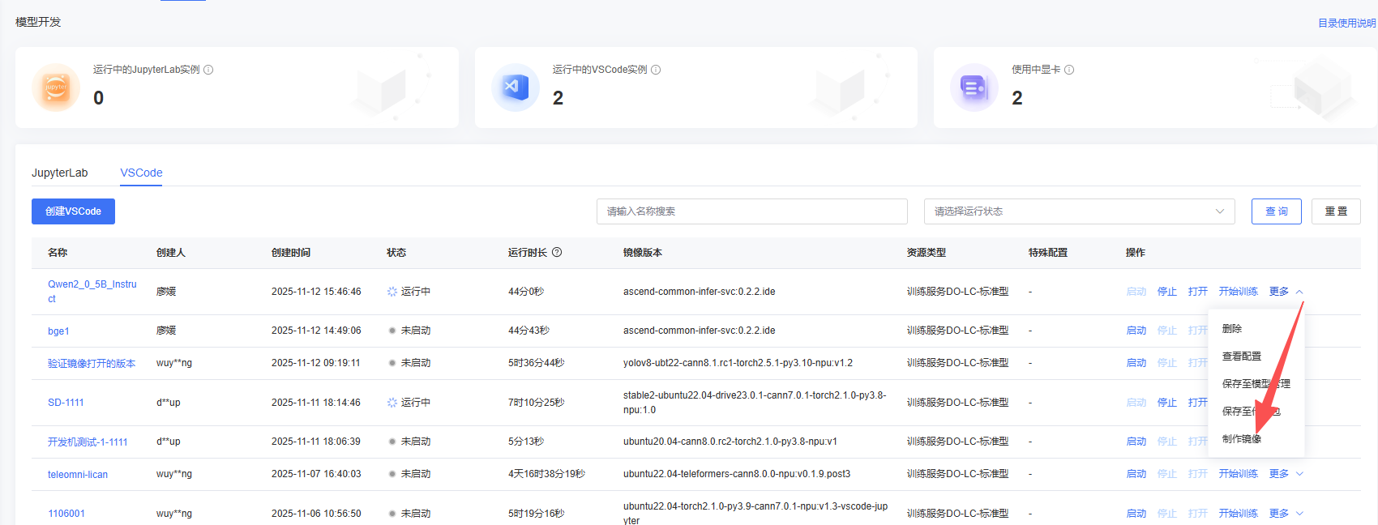Viewport: 1378px width, 525px height.
Task: Click running status icon for SD-1111 row
Action: [x=392, y=403]
